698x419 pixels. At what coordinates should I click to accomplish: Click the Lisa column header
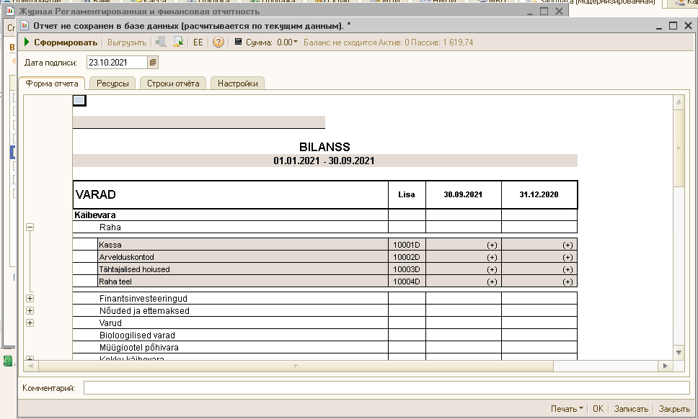pyautogui.click(x=407, y=194)
